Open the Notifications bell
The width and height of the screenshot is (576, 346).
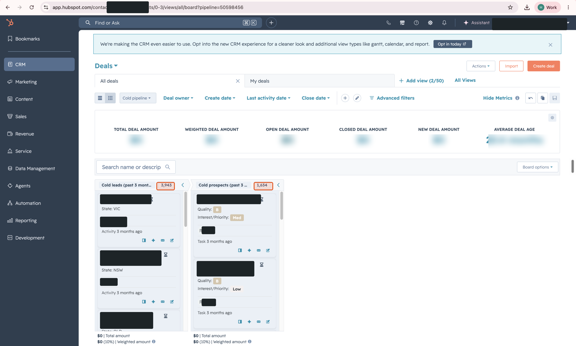point(444,23)
